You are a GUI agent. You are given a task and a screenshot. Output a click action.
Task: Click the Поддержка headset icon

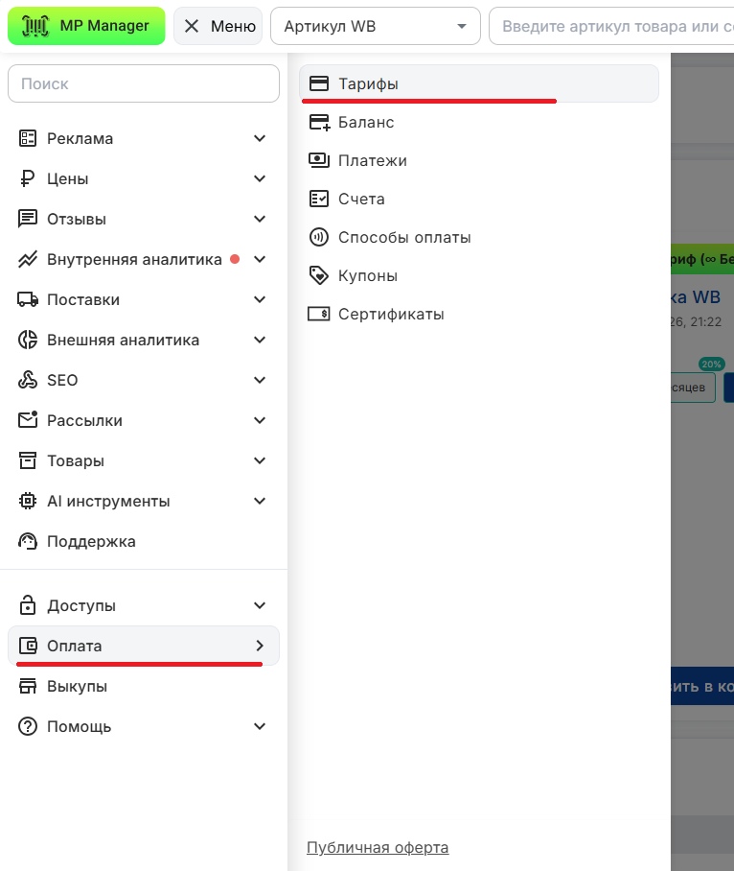pos(28,541)
